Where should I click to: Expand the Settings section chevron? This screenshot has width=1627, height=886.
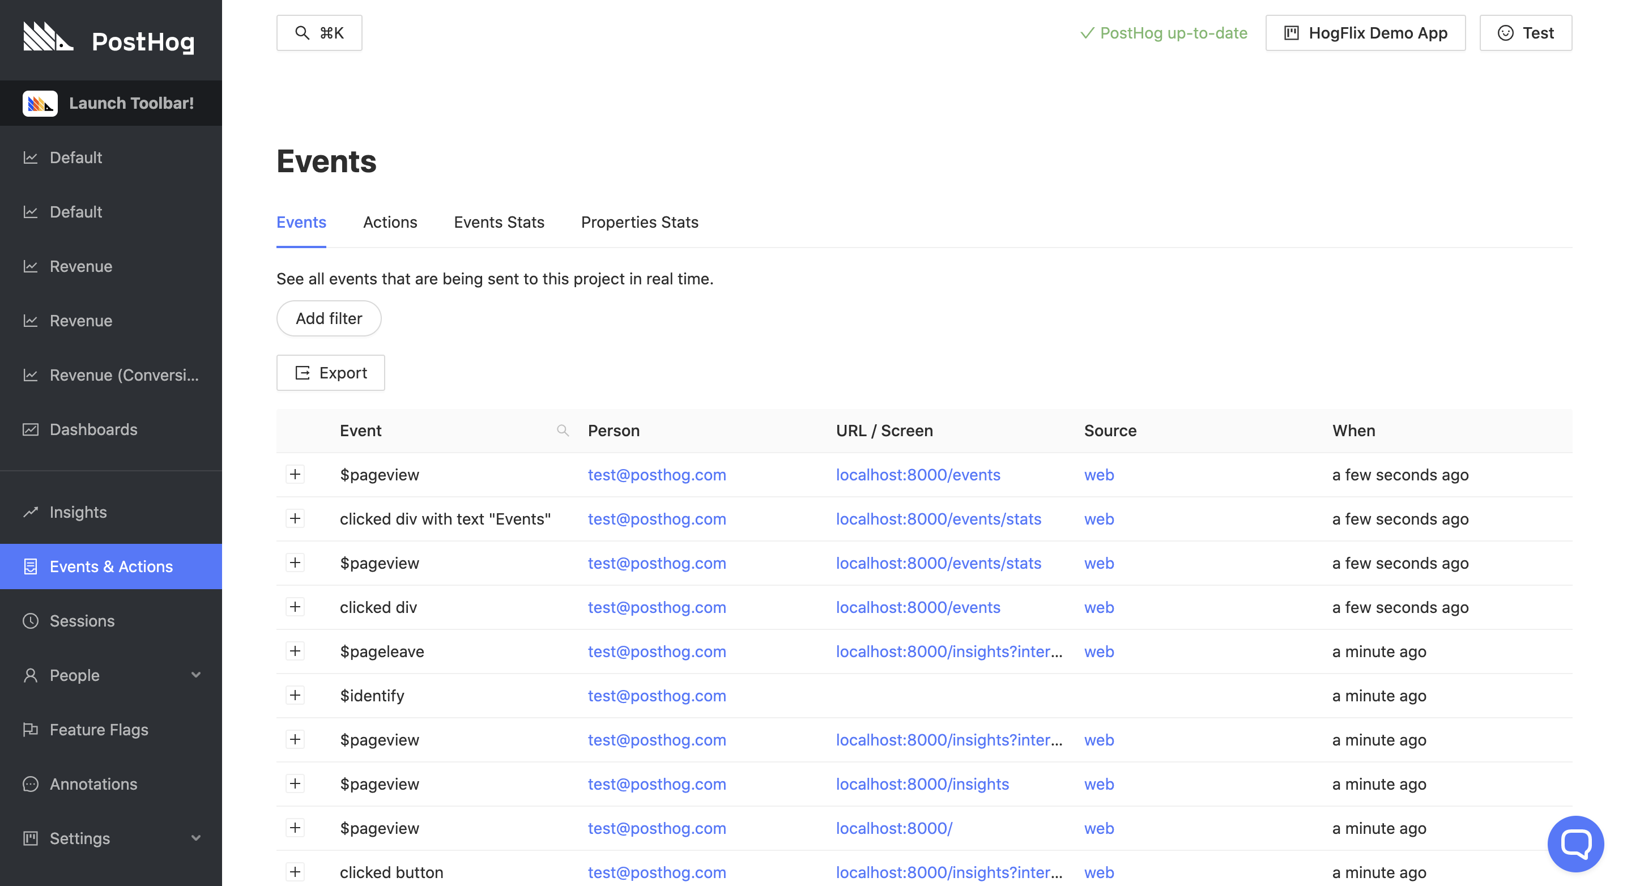196,838
